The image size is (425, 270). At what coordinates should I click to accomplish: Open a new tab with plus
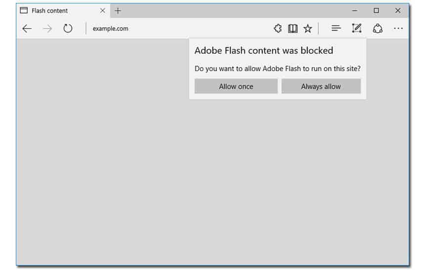click(118, 11)
